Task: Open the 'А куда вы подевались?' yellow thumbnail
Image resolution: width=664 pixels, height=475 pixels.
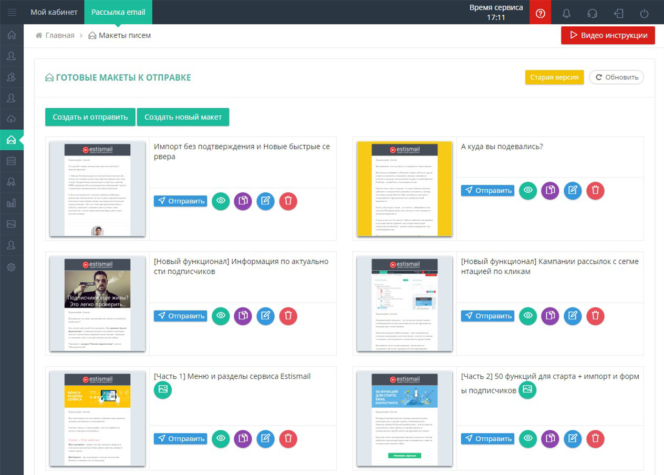Action: (404, 189)
